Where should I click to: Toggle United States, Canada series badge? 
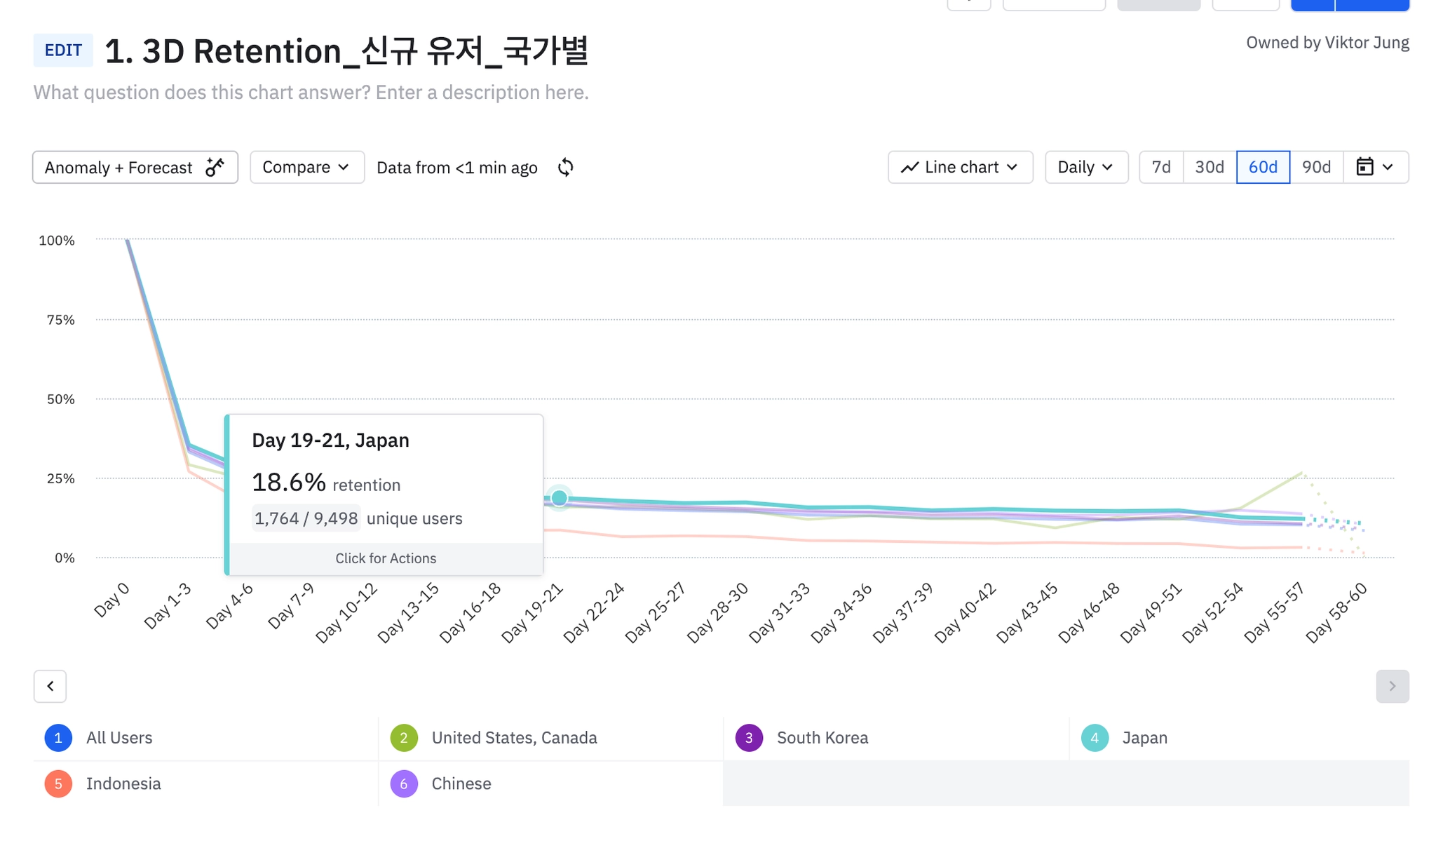404,738
